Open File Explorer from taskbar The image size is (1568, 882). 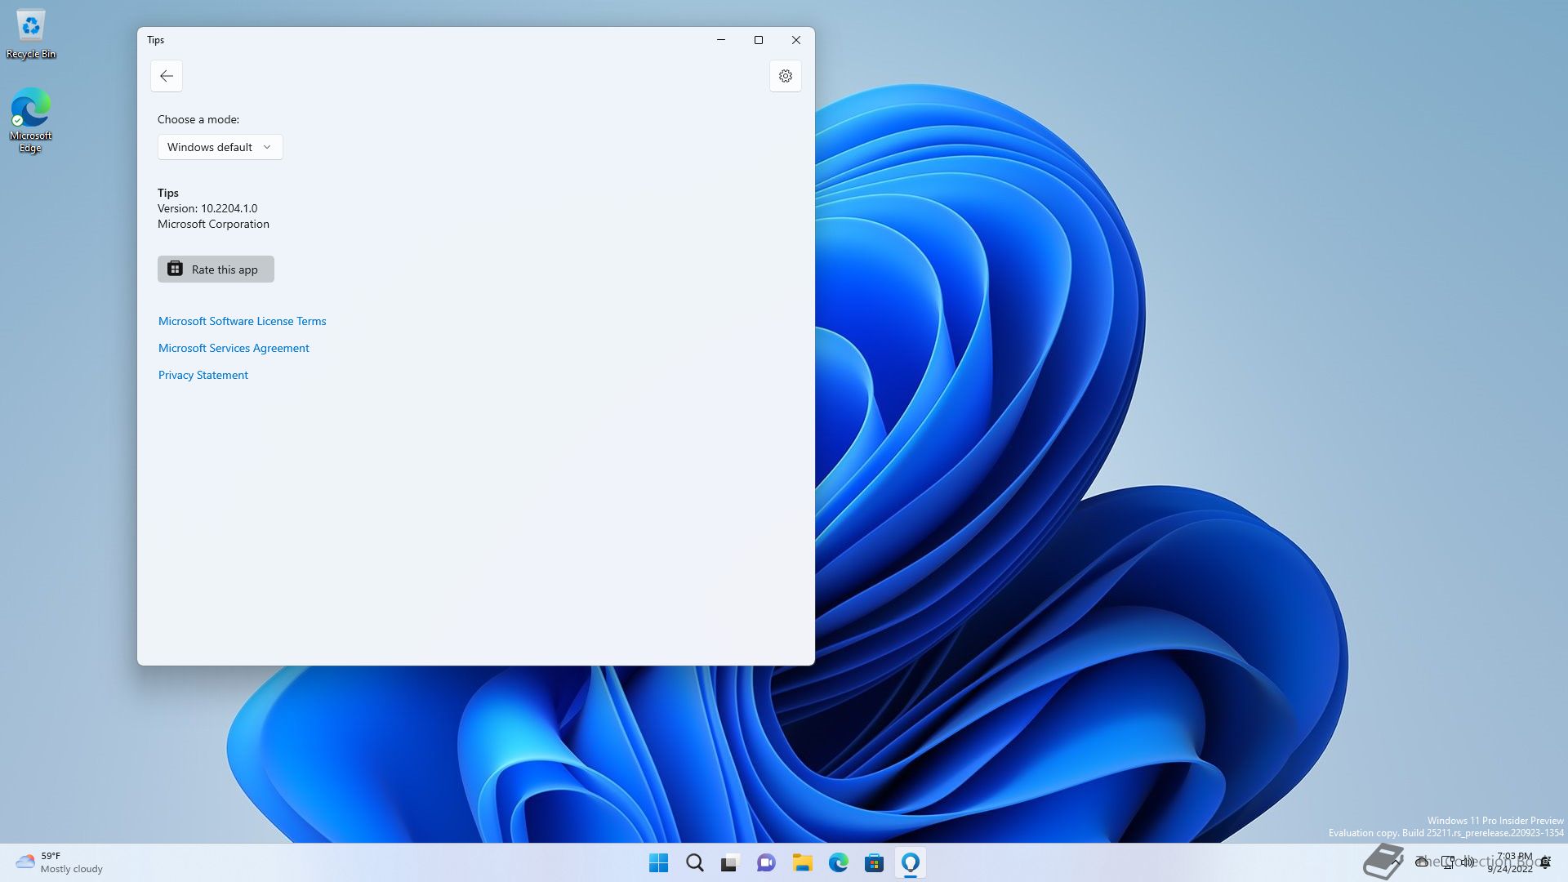[x=802, y=862]
